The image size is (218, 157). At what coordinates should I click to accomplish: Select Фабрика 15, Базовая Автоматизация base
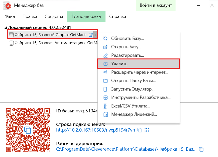[x=56, y=43]
